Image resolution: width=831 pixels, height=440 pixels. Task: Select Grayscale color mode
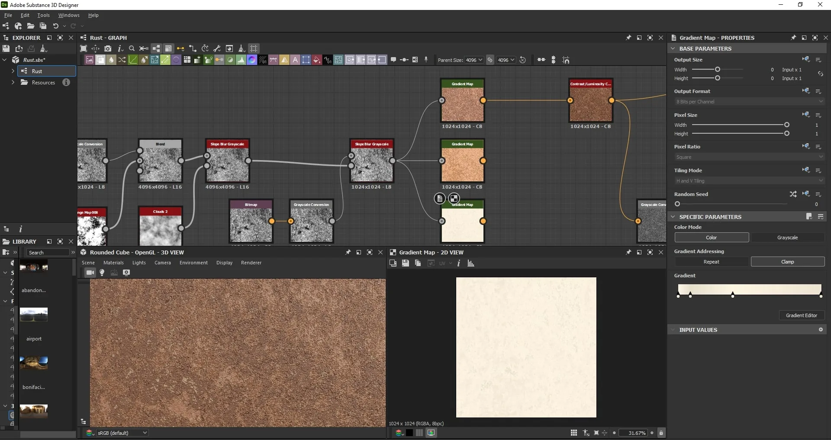pos(787,238)
